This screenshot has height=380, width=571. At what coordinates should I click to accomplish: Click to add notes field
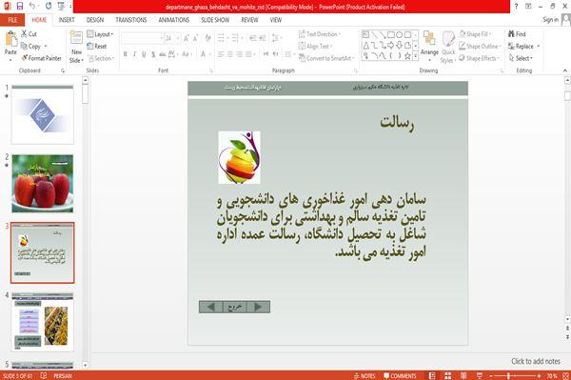535,361
